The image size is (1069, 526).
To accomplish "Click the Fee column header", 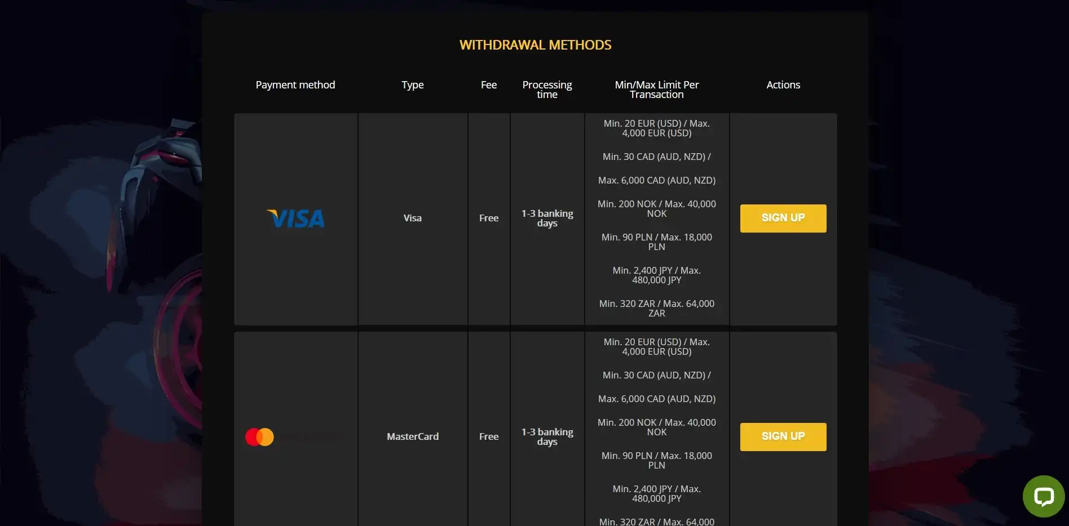I will click(x=488, y=85).
